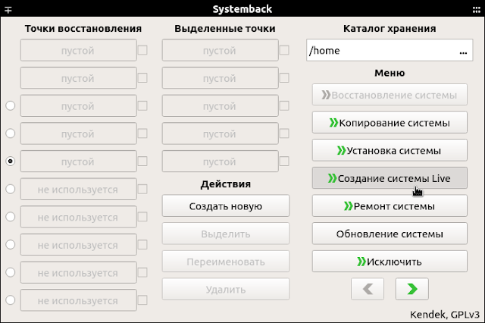This screenshot has width=485, height=323.
Task: Click Создать новую button
Action: click(226, 205)
